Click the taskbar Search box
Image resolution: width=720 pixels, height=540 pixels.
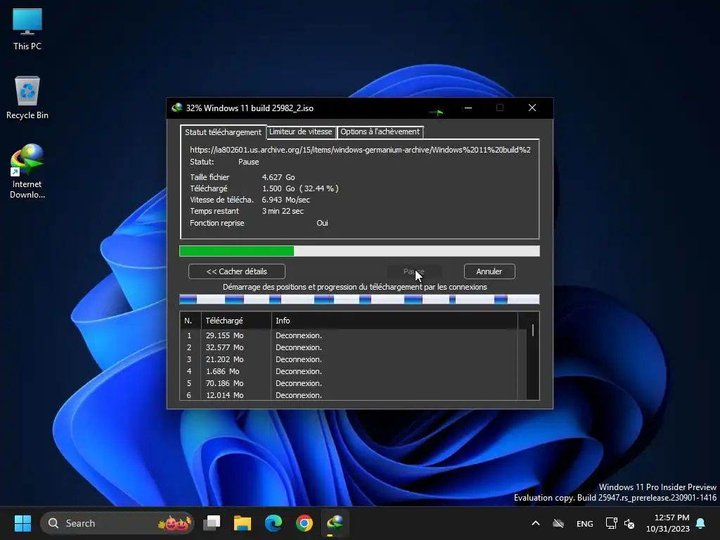(117, 523)
